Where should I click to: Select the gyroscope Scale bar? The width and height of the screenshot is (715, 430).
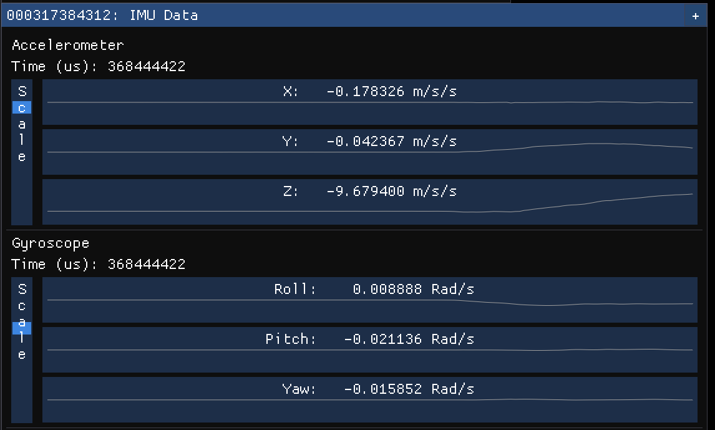22,349
